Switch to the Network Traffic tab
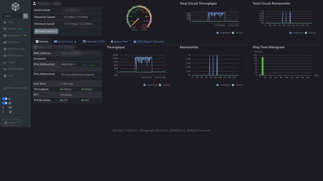This screenshot has height=181, width=323. (x=94, y=41)
